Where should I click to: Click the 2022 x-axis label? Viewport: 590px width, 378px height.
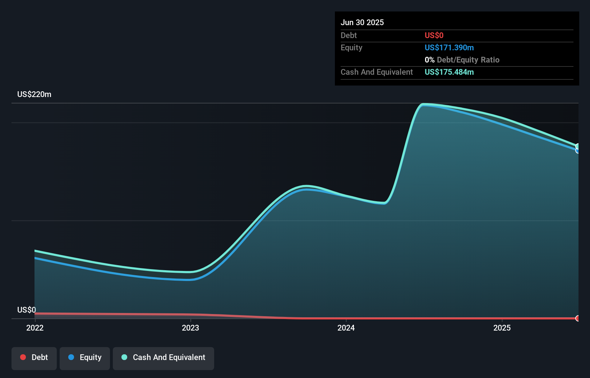[35, 328]
